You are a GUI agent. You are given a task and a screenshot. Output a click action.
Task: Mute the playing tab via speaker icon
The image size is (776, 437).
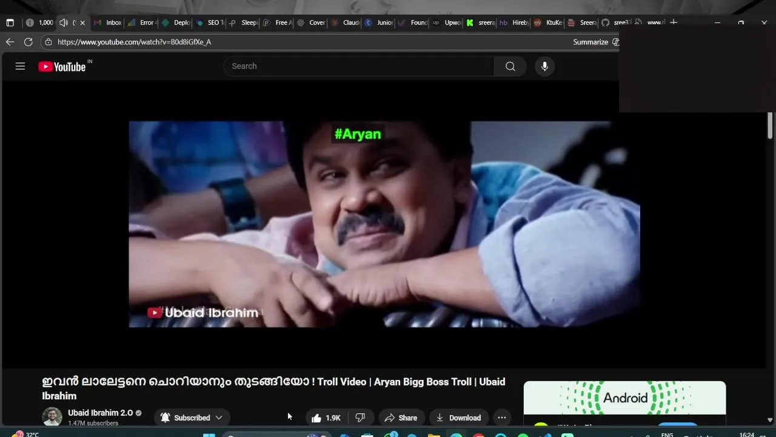coord(64,22)
